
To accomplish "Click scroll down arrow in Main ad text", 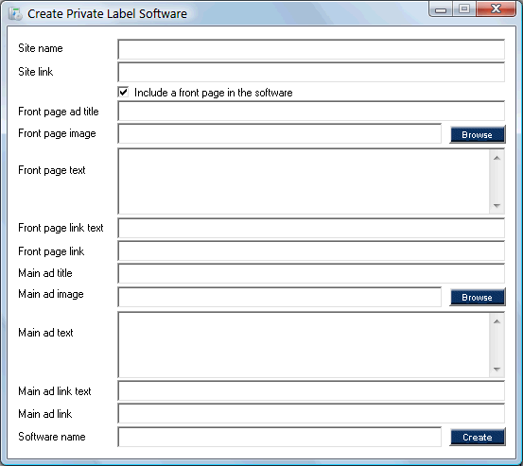I will point(497,370).
